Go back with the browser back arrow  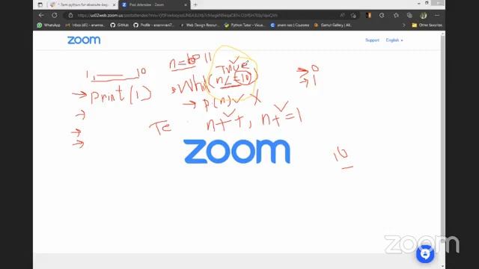[x=41, y=15]
